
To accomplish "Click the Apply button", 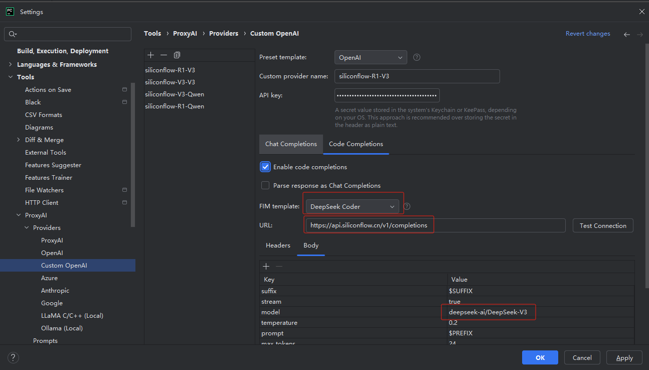I will (x=624, y=357).
